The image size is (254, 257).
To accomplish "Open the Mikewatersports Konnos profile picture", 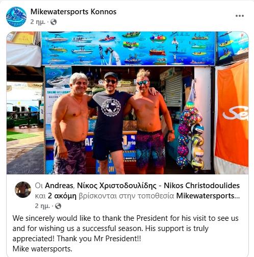I will pos(16,17).
